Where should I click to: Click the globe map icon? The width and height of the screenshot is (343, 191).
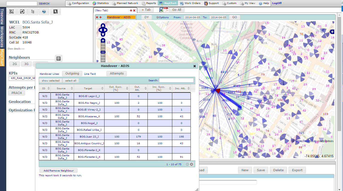click(44, 11)
